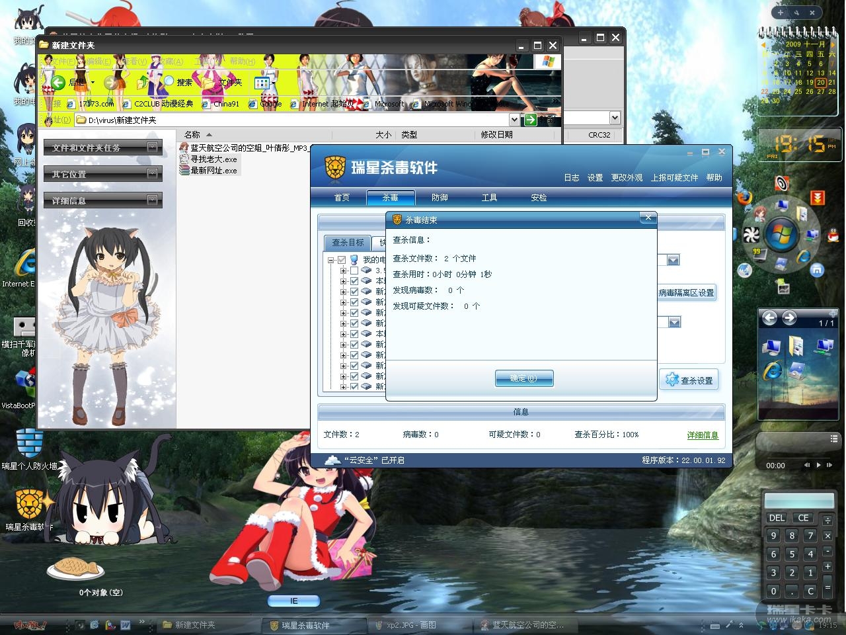
Task: Uncheck the sixth checkbox in scan tree
Action: coord(354,313)
